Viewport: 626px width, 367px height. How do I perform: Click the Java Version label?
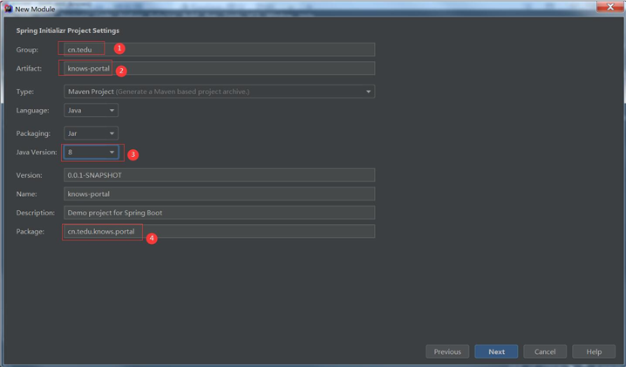pyautogui.click(x=37, y=153)
